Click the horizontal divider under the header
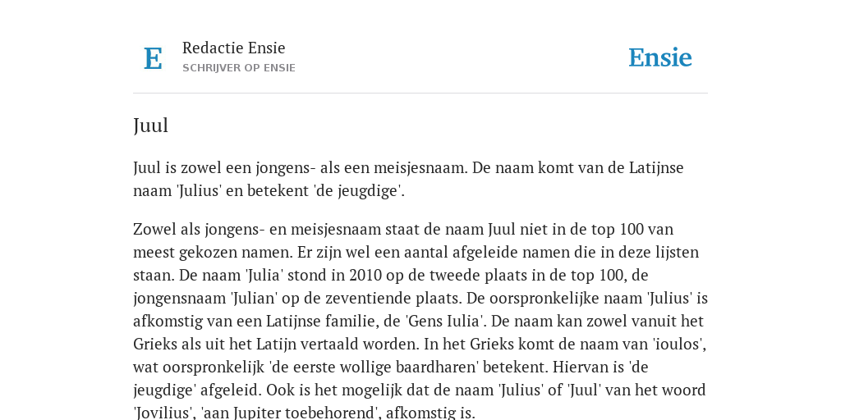This screenshot has height=420, width=841. pos(420,94)
